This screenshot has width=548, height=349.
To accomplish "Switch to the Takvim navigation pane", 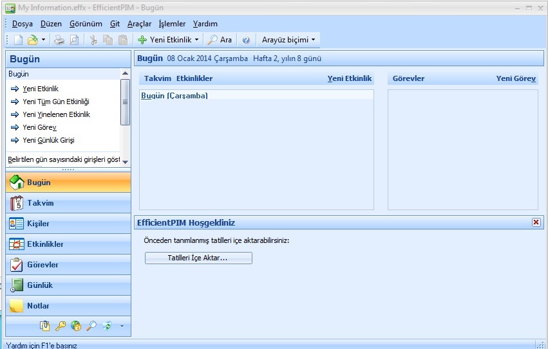I will (x=68, y=202).
